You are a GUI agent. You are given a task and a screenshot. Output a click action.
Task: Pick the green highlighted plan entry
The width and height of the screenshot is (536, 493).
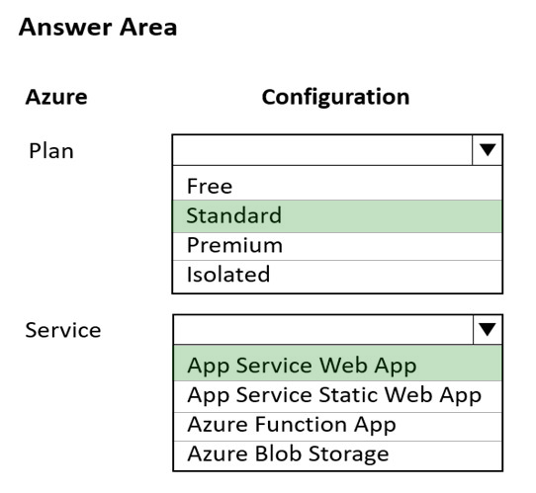tap(337, 216)
